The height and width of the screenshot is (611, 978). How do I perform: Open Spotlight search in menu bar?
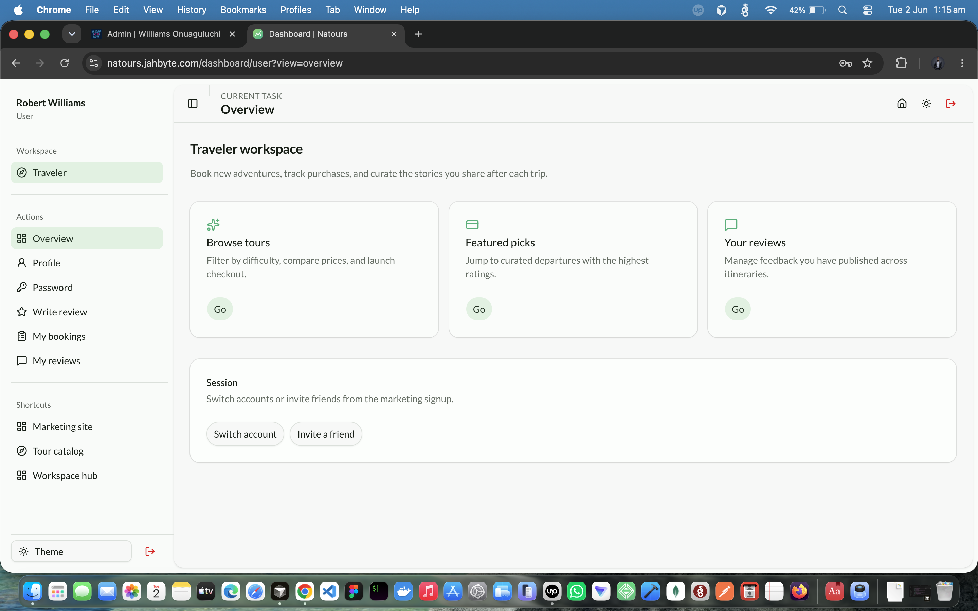click(842, 10)
